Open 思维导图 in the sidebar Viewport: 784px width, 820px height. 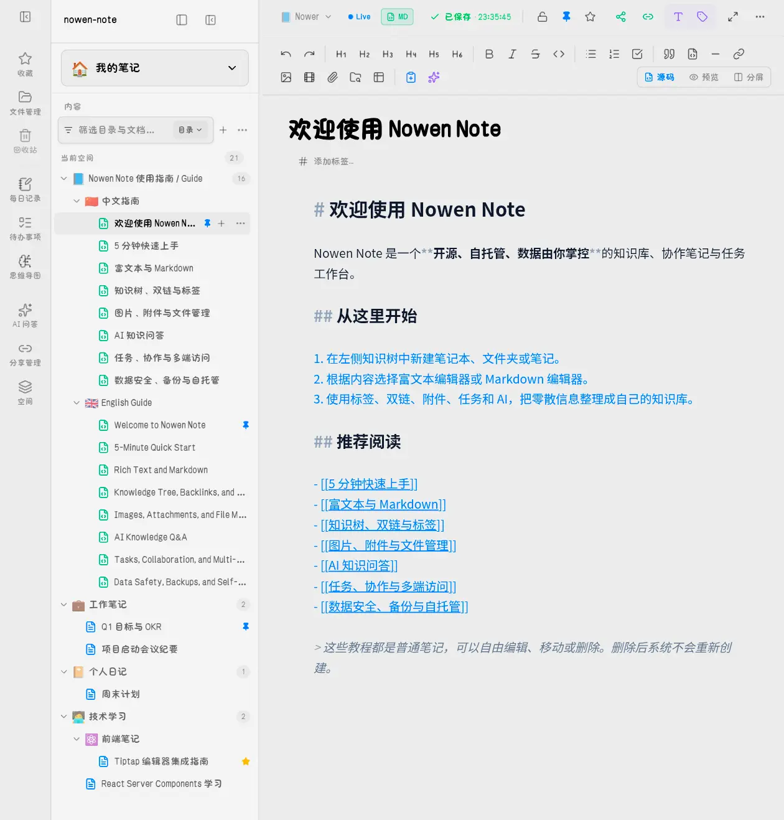(x=25, y=267)
